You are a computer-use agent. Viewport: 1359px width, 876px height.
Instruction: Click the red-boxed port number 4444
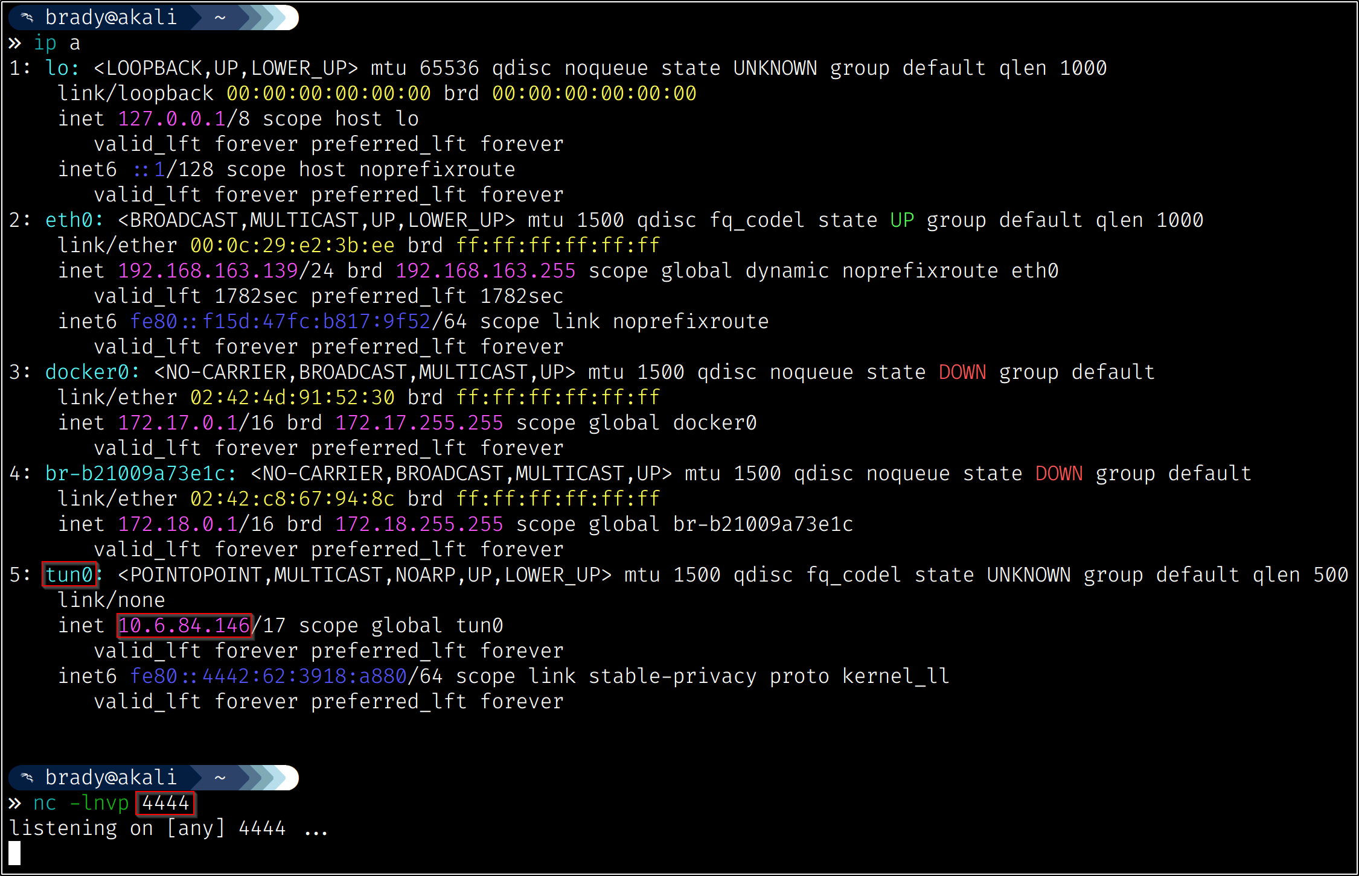click(x=165, y=803)
